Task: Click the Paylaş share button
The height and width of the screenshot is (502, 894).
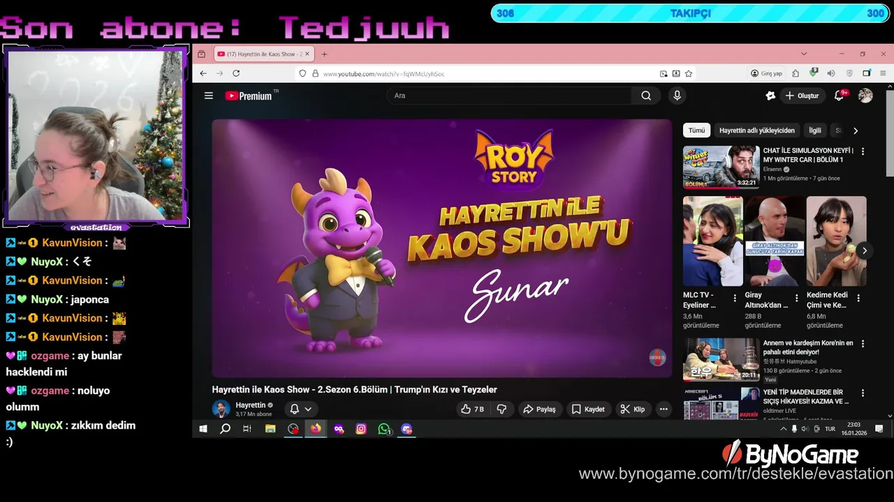Action: point(539,409)
